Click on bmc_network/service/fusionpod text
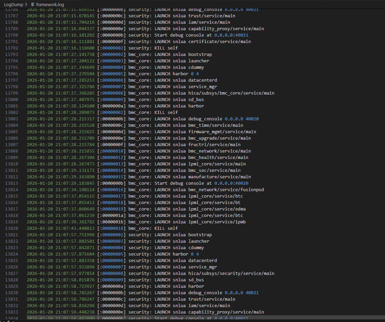This screenshot has width=385, height=322. (x=226, y=190)
